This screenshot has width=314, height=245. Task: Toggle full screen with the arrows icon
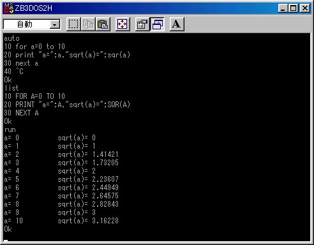pos(123,24)
